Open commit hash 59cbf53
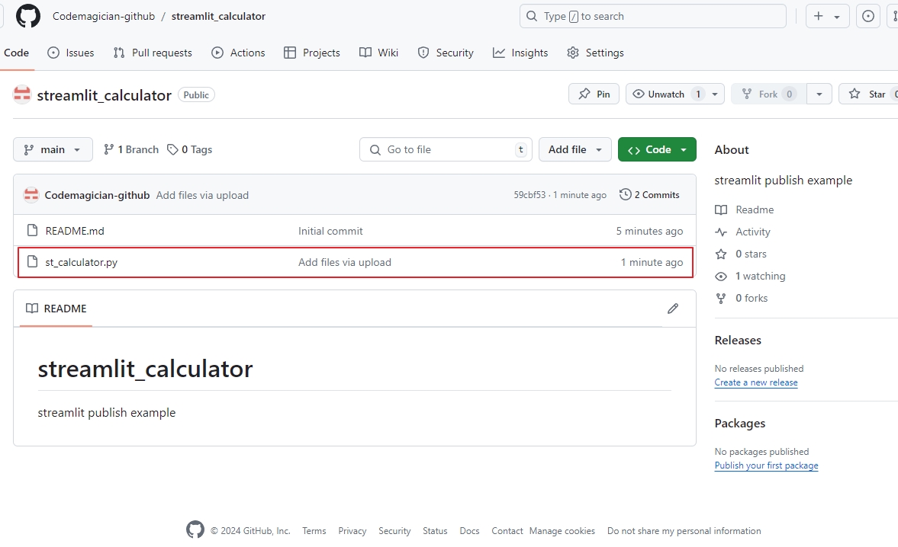This screenshot has width=898, height=547. click(529, 195)
